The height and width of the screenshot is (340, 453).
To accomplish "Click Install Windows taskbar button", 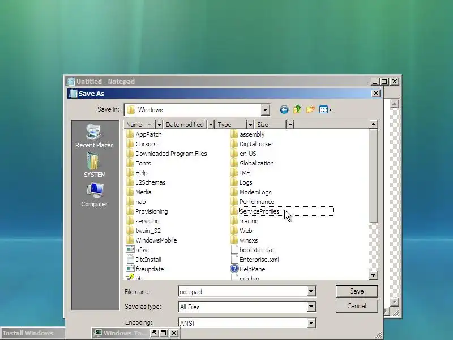I will click(32, 333).
